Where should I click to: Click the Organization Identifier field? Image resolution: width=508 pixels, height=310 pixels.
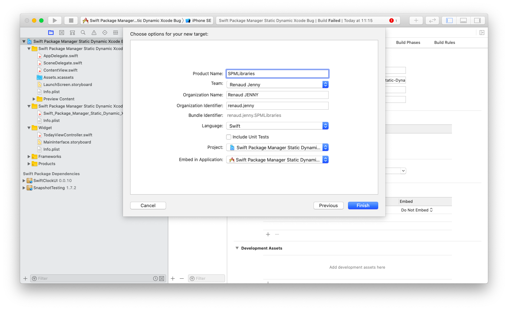(x=277, y=106)
